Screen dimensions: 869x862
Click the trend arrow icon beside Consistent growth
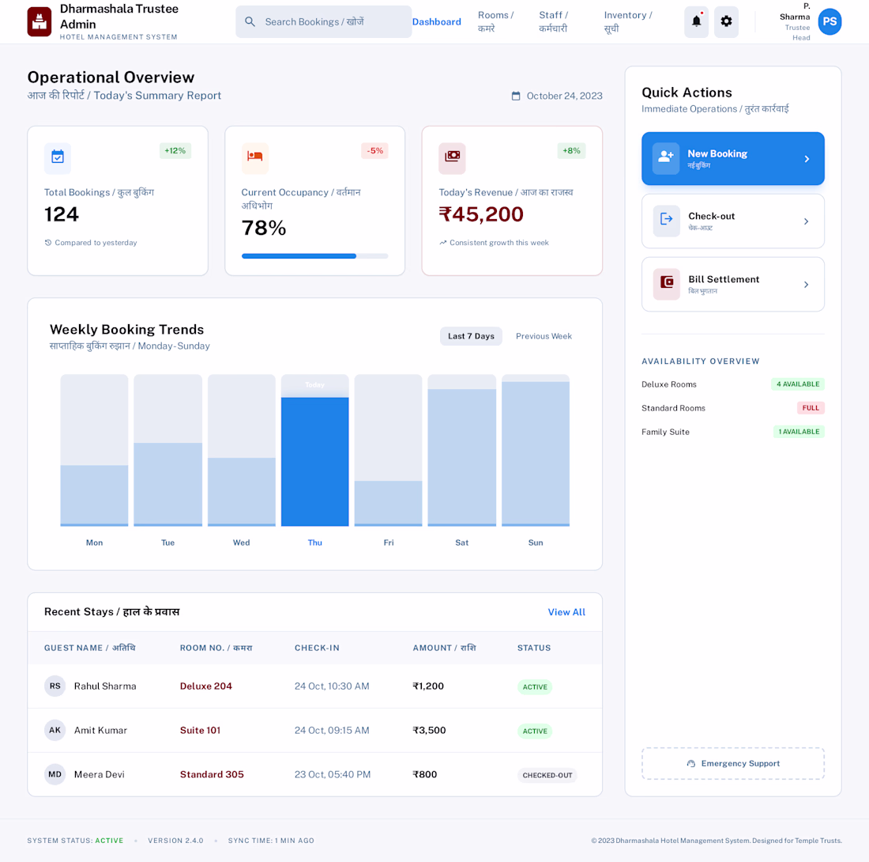point(443,243)
